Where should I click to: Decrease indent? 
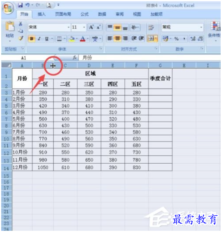click(x=134, y=39)
